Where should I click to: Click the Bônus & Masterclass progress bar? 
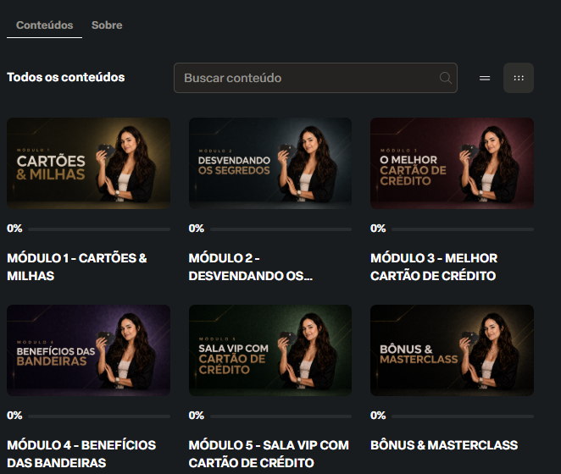pyautogui.click(x=463, y=416)
